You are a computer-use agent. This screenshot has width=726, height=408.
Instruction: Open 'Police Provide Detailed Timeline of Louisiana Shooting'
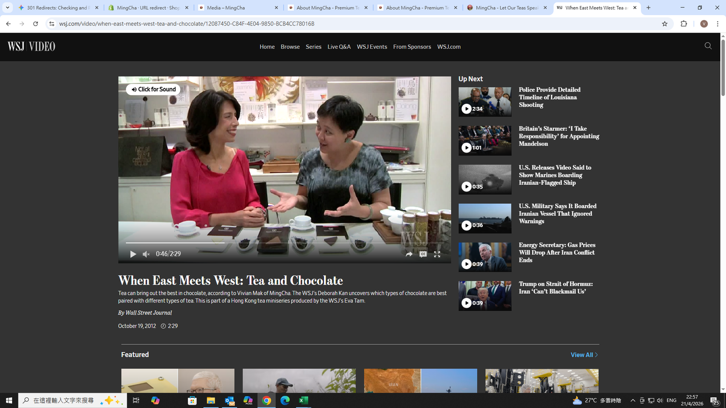[x=550, y=97]
